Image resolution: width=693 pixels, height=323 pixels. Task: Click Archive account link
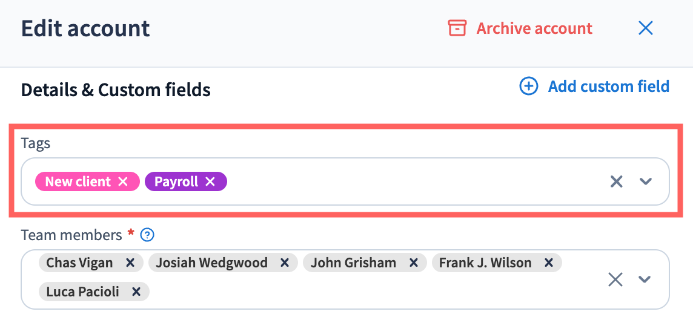click(534, 28)
